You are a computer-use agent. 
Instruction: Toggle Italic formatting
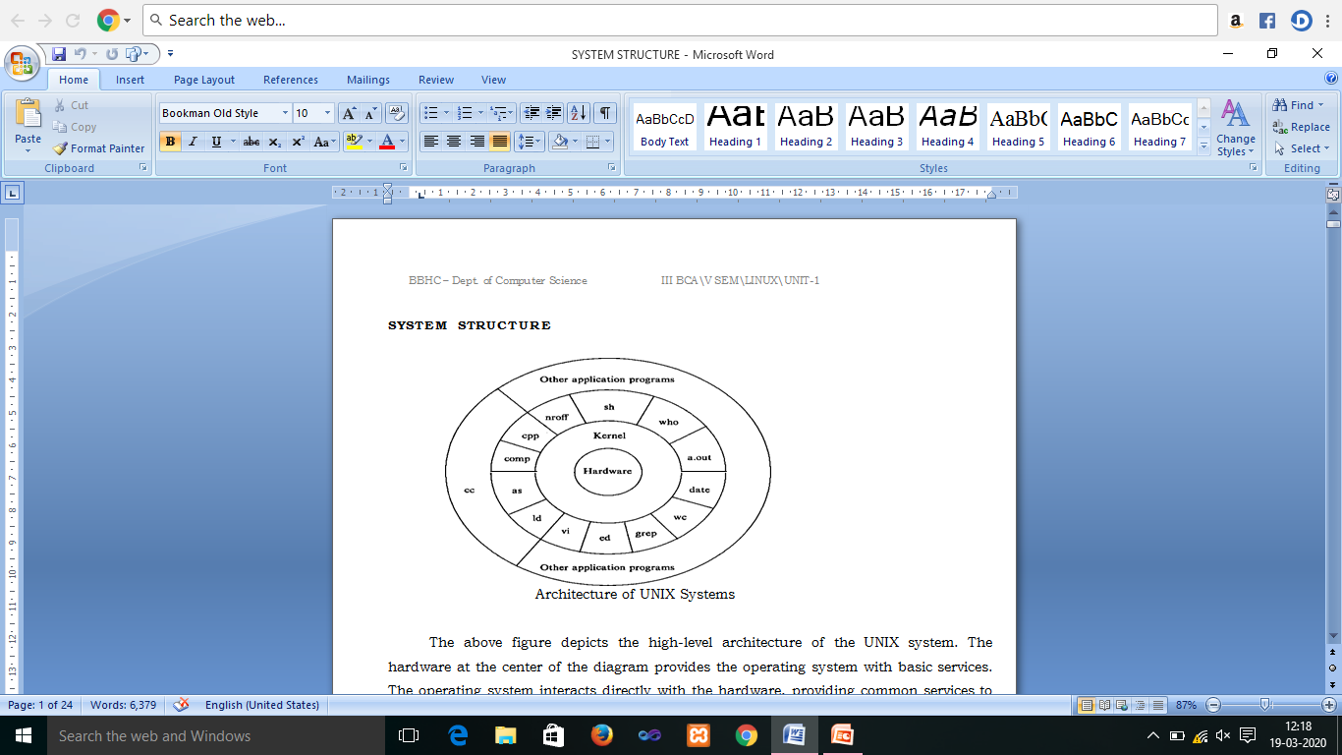click(193, 142)
